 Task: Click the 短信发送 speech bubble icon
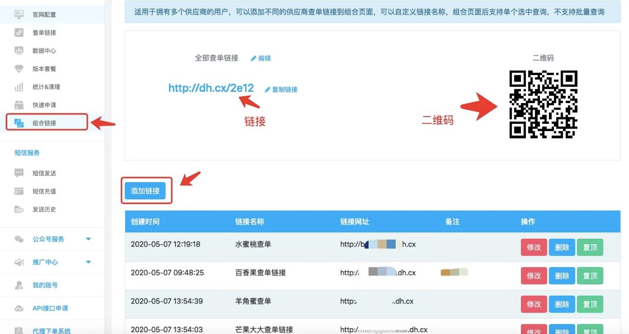(x=19, y=173)
